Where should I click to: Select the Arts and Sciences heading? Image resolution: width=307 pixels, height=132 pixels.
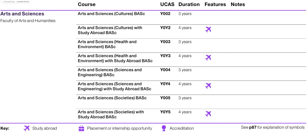tap(22, 14)
